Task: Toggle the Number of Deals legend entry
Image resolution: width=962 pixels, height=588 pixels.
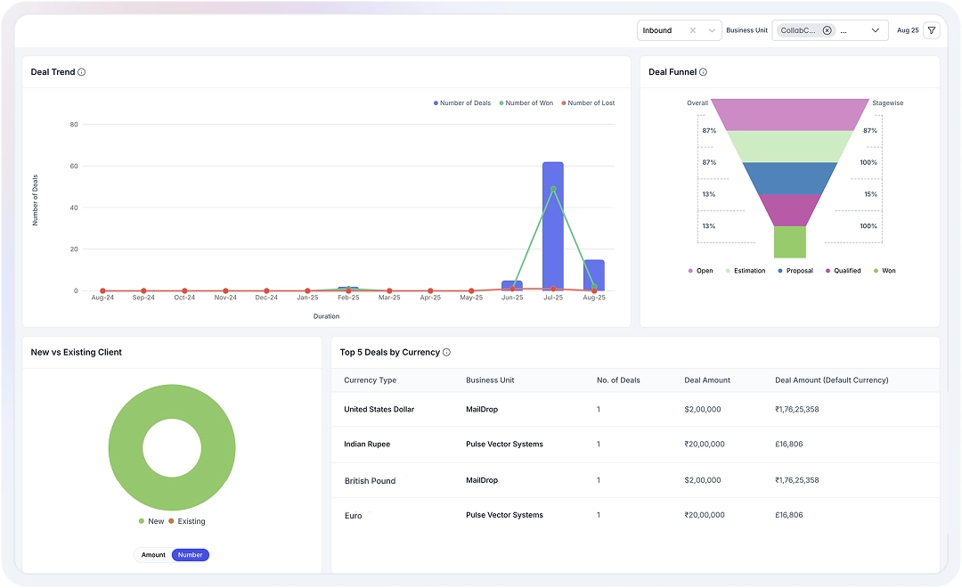Action: tap(461, 102)
